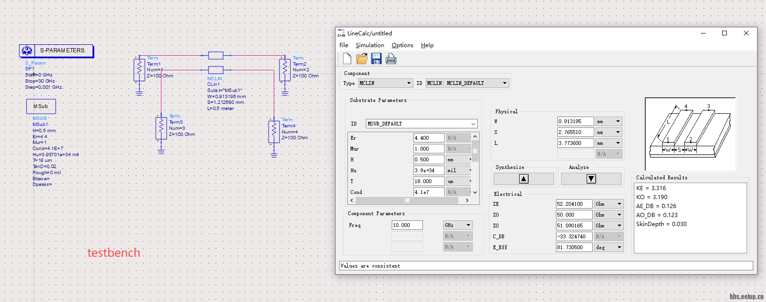Save with the floppy disk icon
Image resolution: width=766 pixels, height=302 pixels.
coord(376,59)
